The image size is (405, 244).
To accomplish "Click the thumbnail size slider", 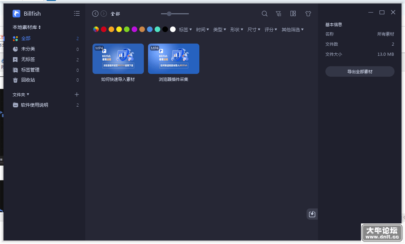I will [x=175, y=14].
